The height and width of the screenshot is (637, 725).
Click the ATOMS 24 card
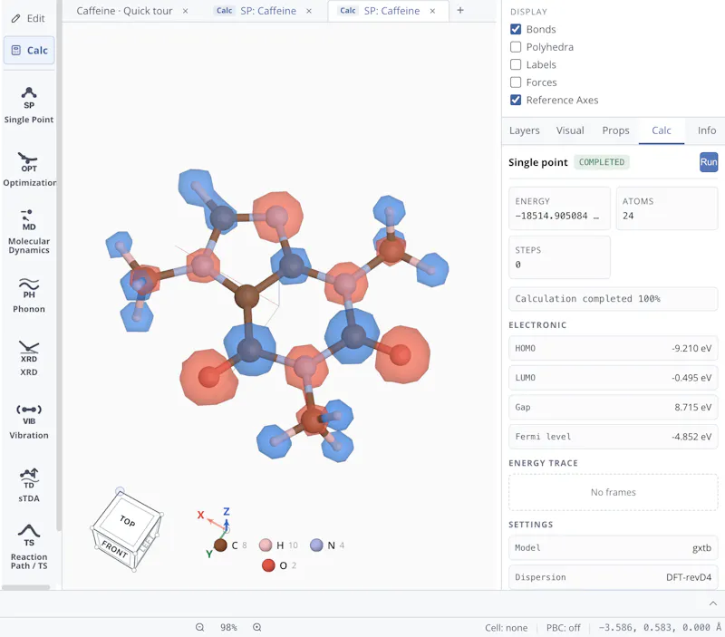(667, 208)
